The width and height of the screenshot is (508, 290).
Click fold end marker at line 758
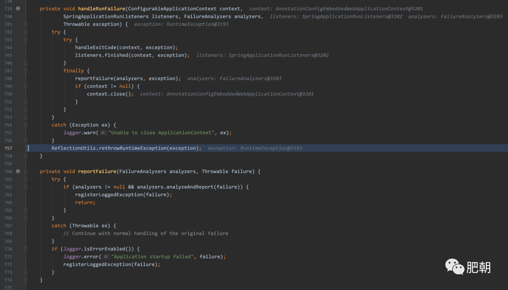click(25, 156)
